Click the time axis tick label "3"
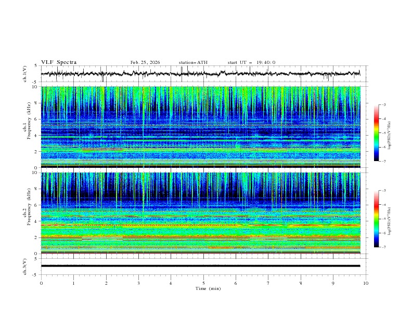This screenshot has width=412, height=318. click(x=138, y=283)
